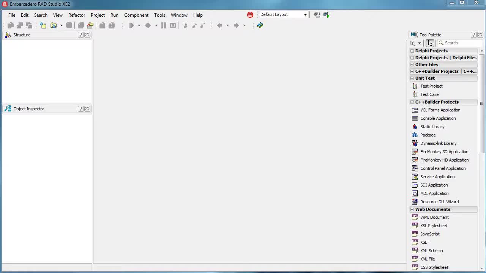Open the Project menu
The image size is (486, 273).
click(x=98, y=15)
